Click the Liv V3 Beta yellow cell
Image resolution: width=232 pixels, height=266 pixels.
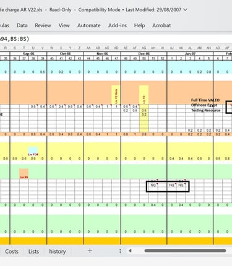click(x=116, y=95)
